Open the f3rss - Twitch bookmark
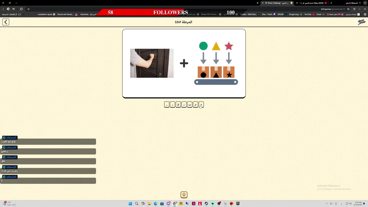This screenshot has height=207, width=368. 269,14
